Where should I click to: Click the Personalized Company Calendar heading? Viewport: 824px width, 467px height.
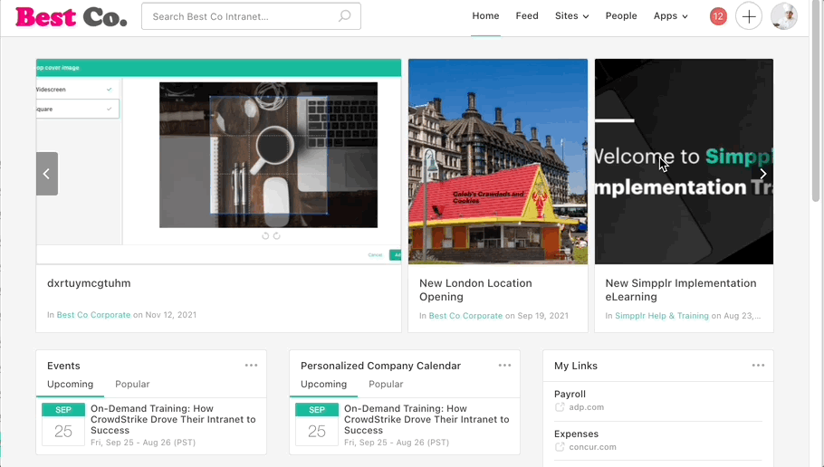380,366
